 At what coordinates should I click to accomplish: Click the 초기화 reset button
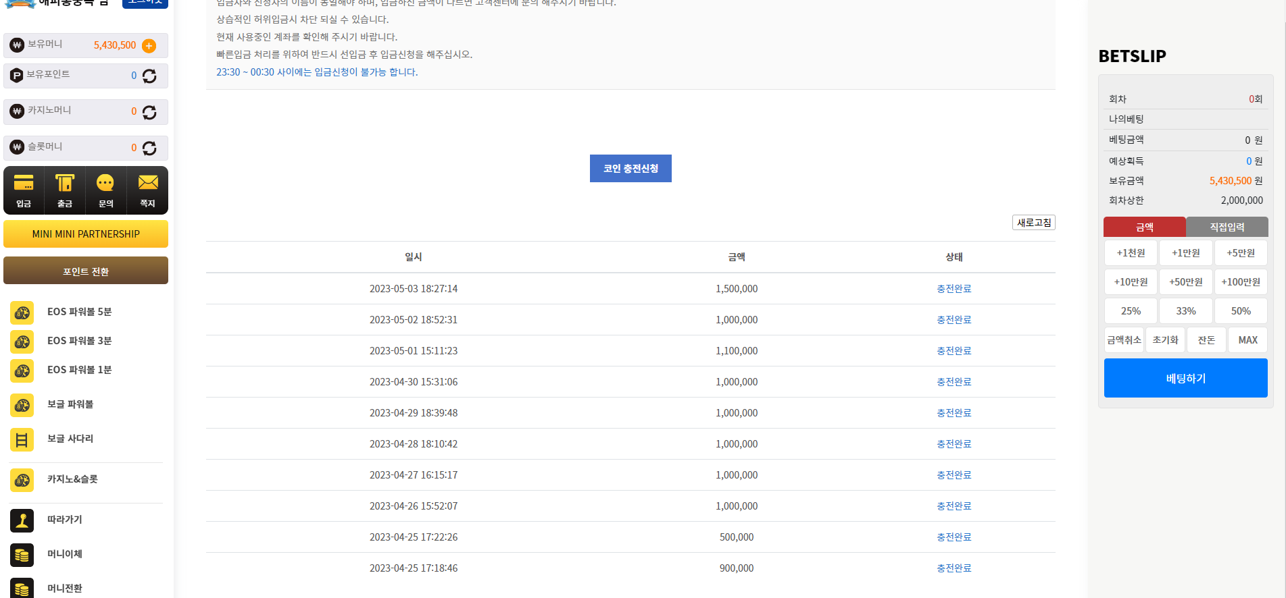pos(1166,340)
